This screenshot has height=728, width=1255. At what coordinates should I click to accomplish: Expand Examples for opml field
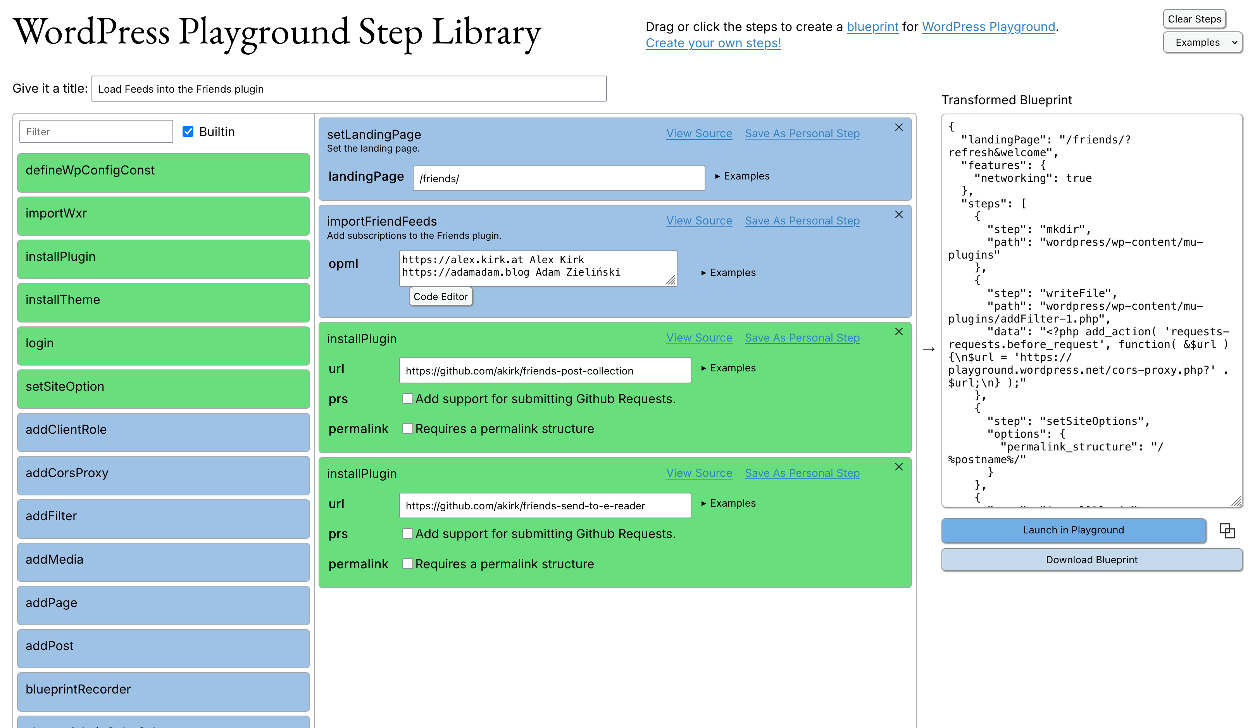click(728, 273)
